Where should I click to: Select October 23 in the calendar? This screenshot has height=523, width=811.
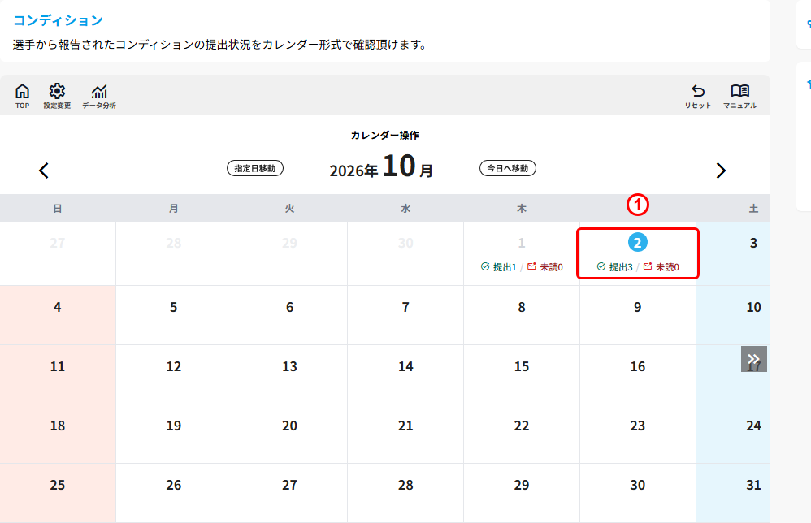(x=638, y=426)
